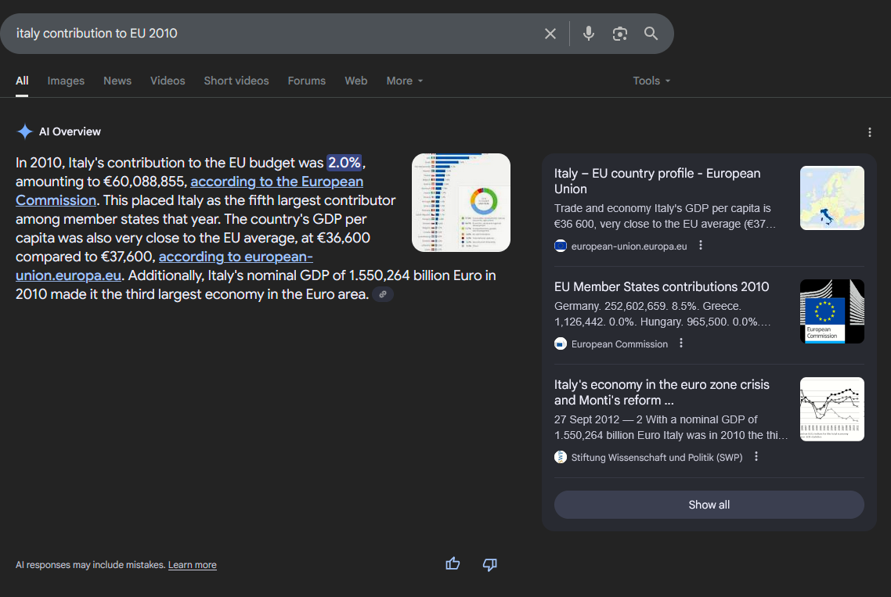Switch to Web tab

tap(355, 81)
